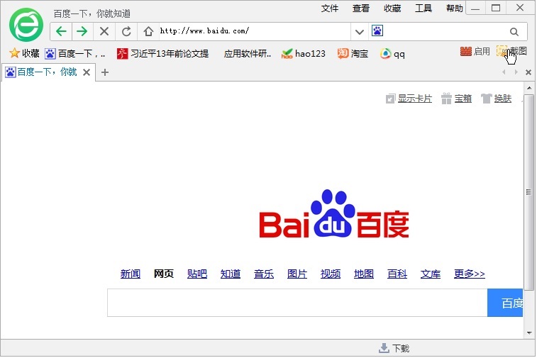Click the 收藏 star favorites button
Screen dimensions: 537x358
(24, 53)
